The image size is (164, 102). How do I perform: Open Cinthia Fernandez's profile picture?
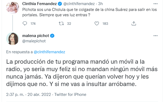point(13,7)
